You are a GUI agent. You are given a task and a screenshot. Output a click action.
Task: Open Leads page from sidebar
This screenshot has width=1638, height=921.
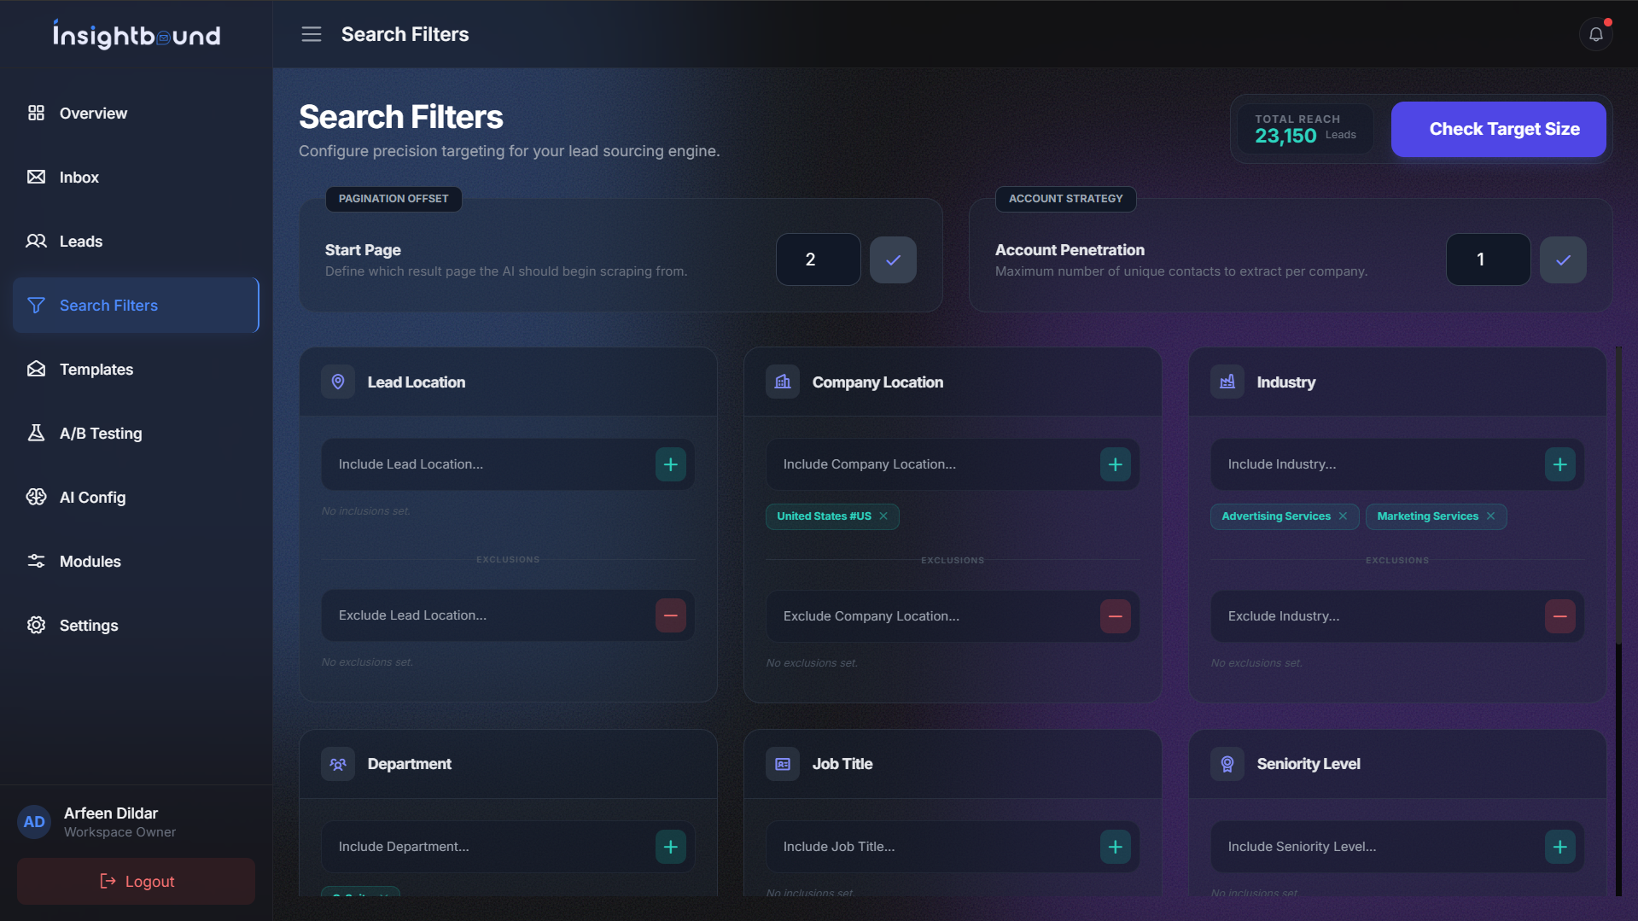pyautogui.click(x=136, y=242)
